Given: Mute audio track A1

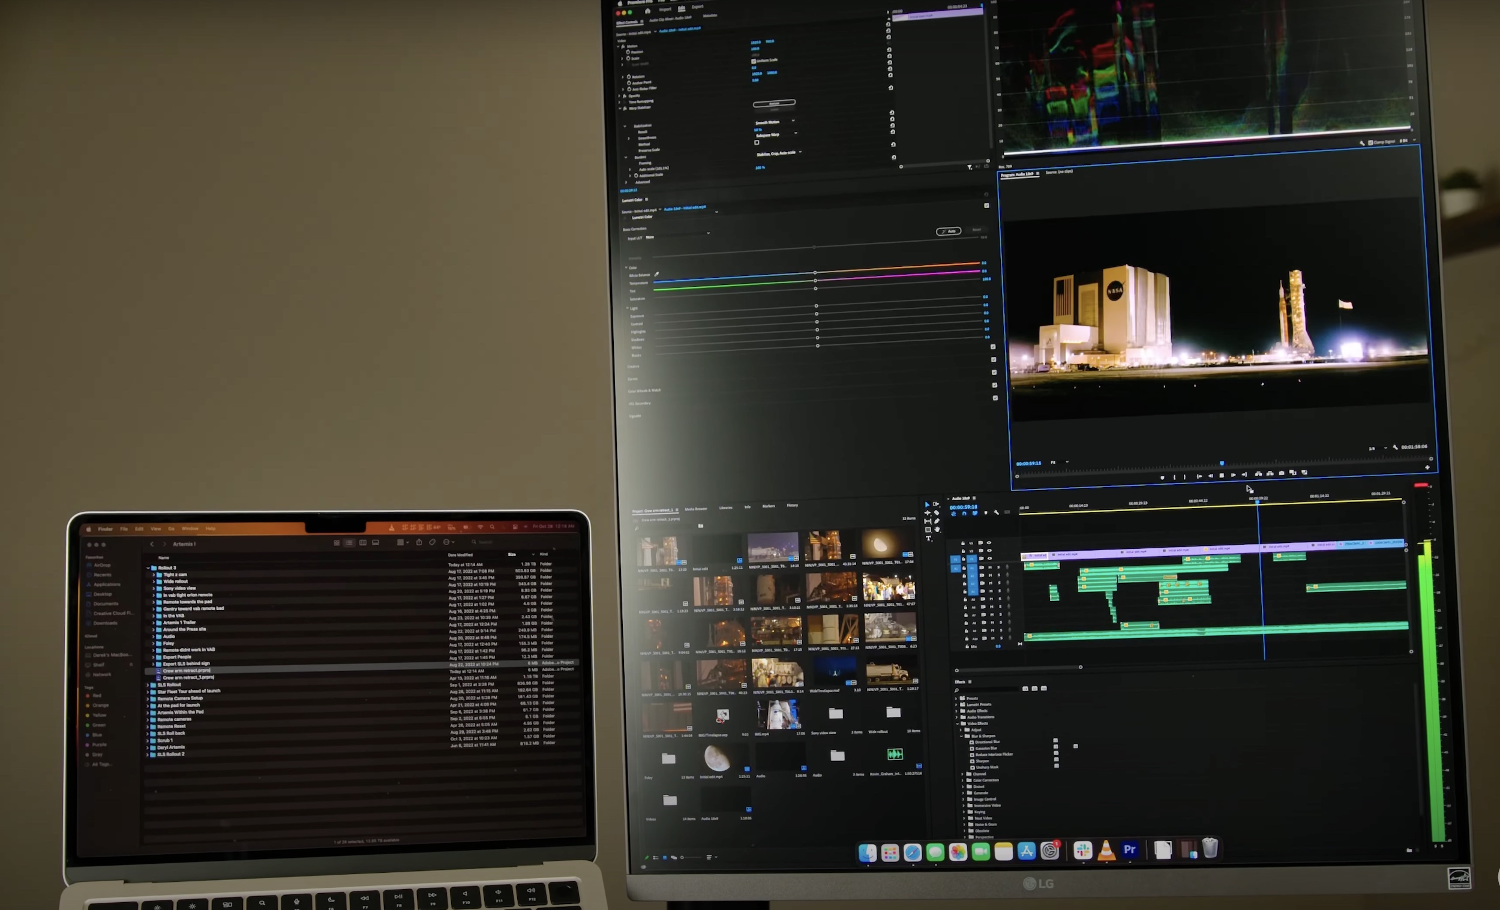Looking at the screenshot, I should click(991, 568).
